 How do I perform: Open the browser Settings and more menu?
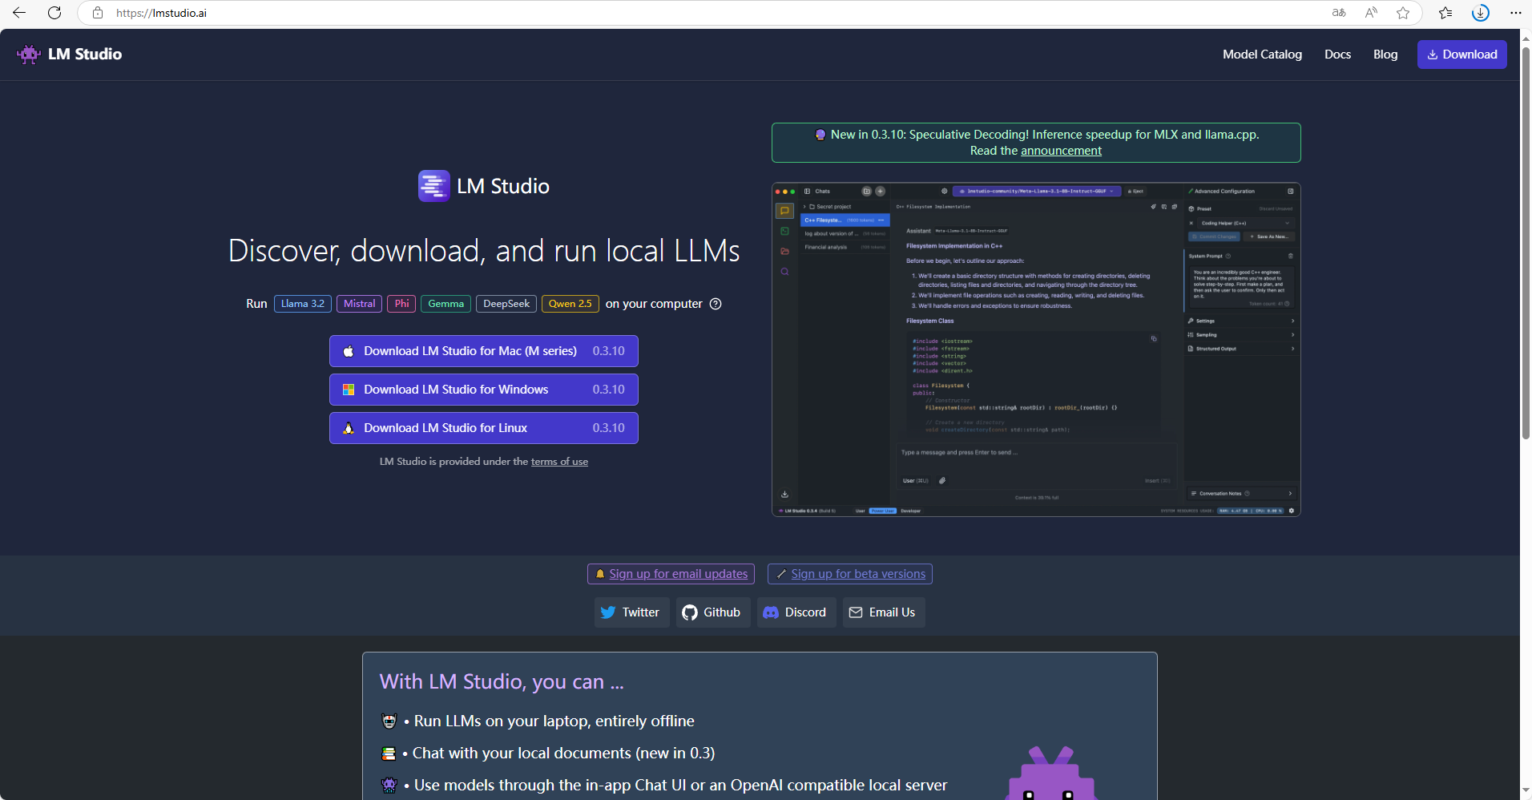(1515, 13)
